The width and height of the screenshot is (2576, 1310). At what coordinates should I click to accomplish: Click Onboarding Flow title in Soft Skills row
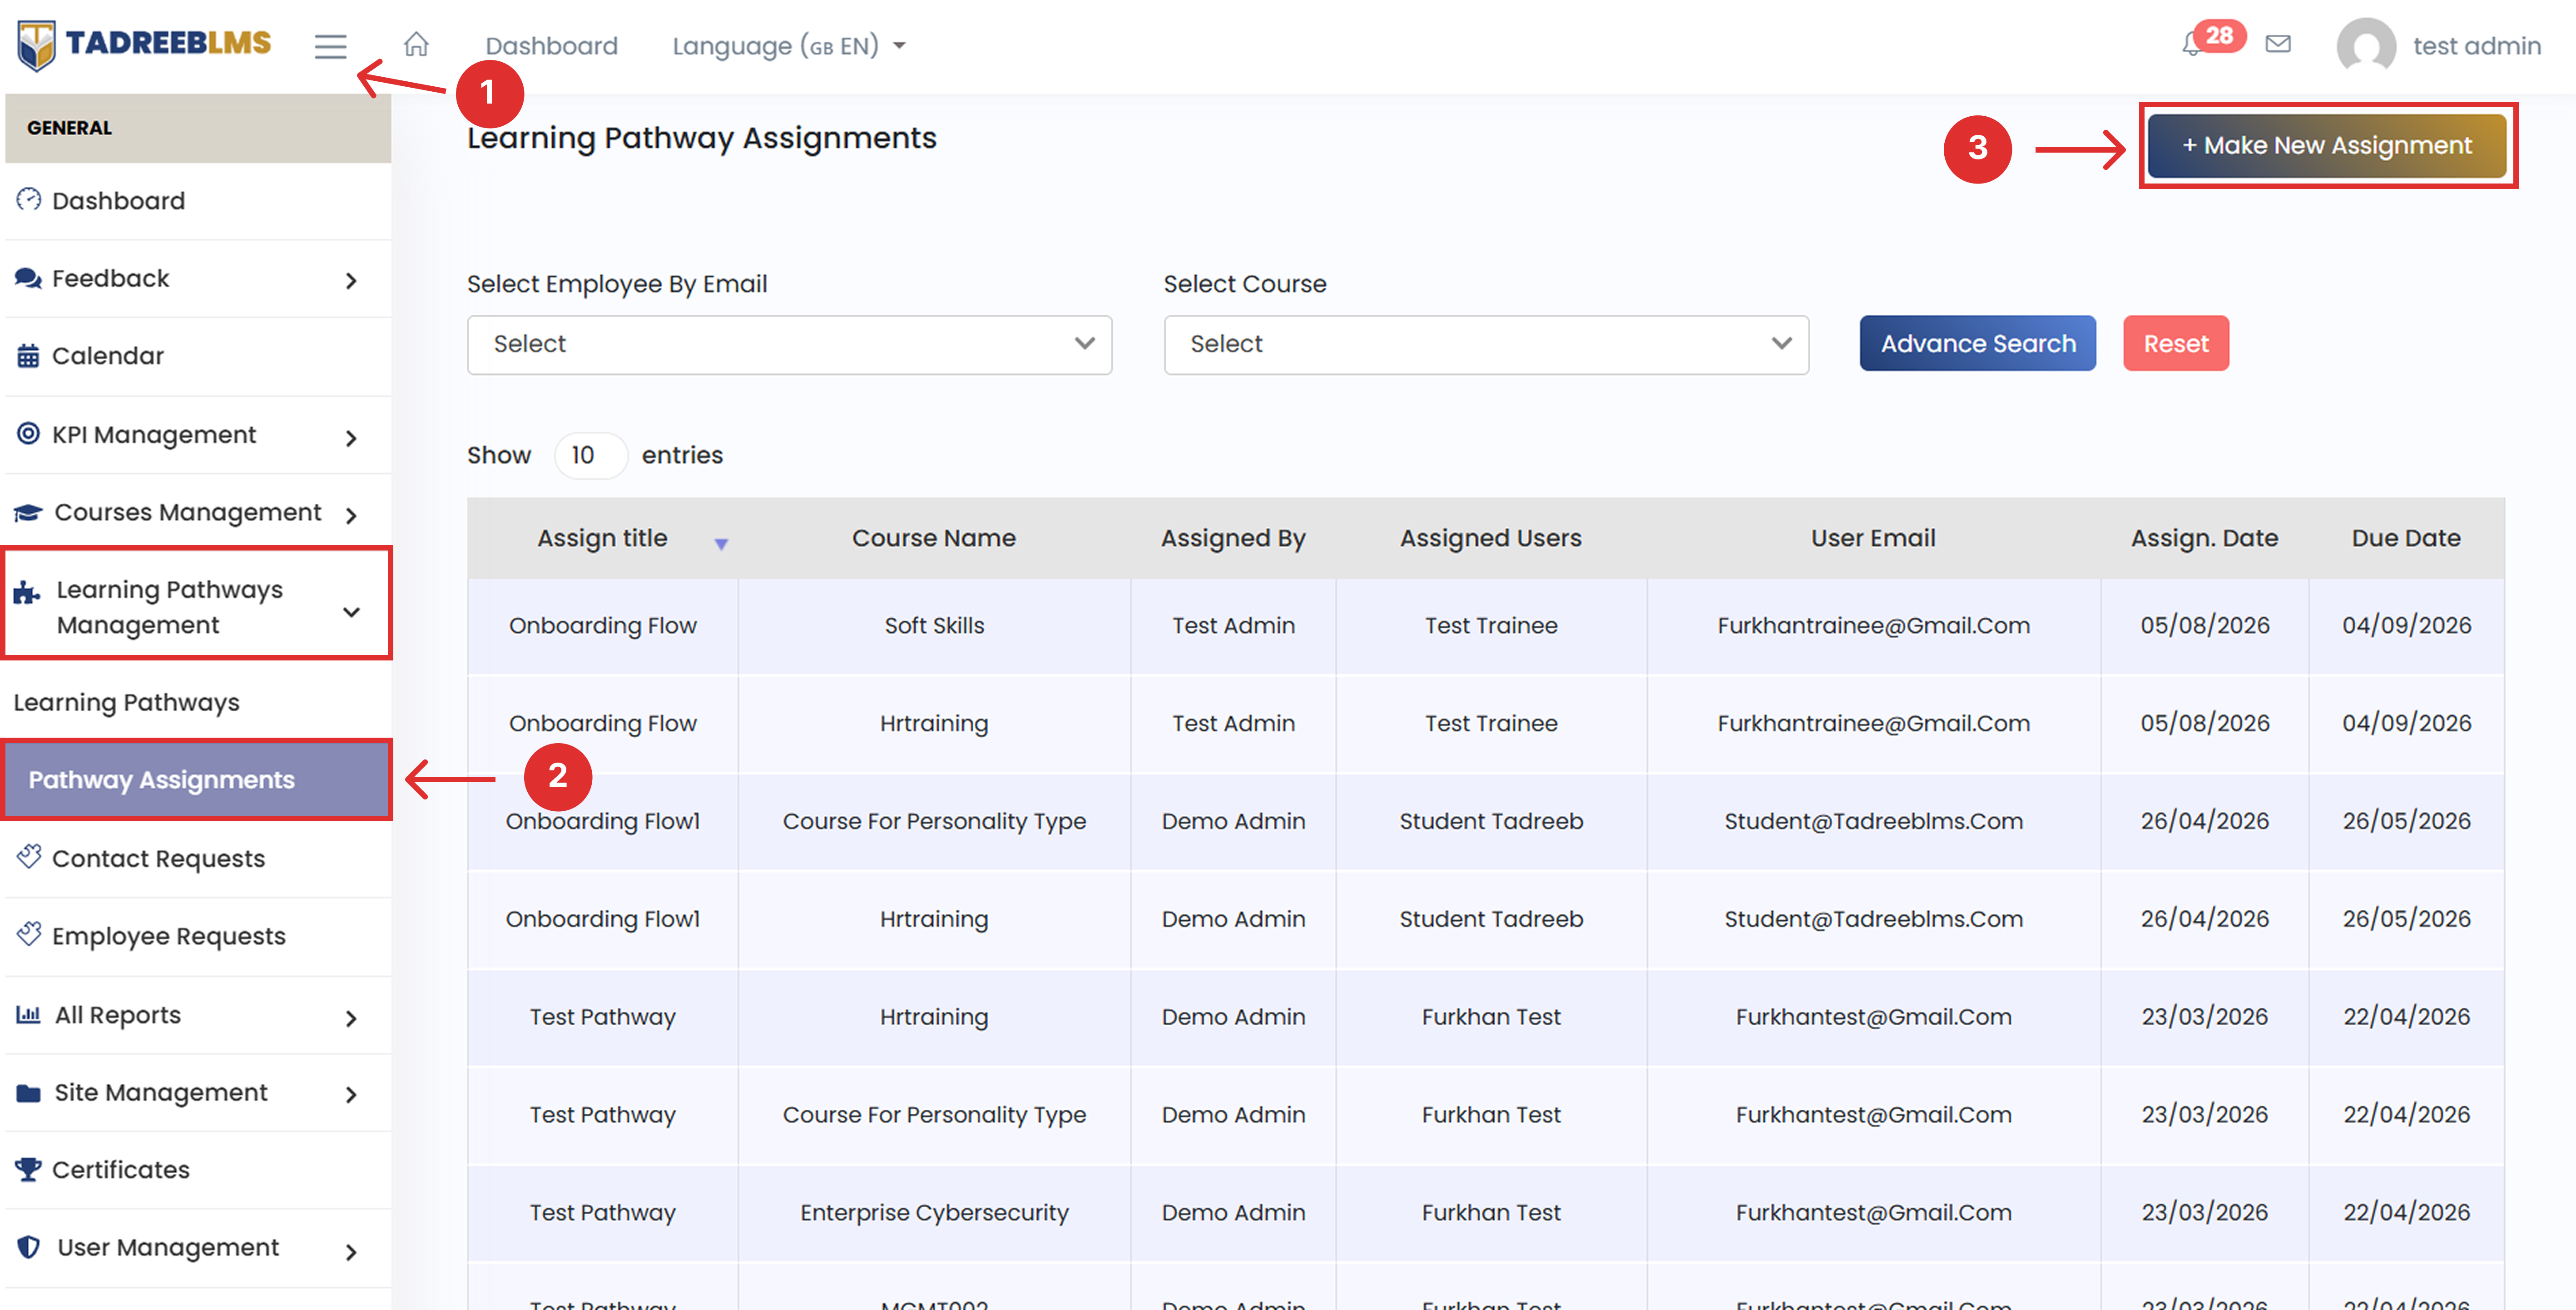[602, 626]
